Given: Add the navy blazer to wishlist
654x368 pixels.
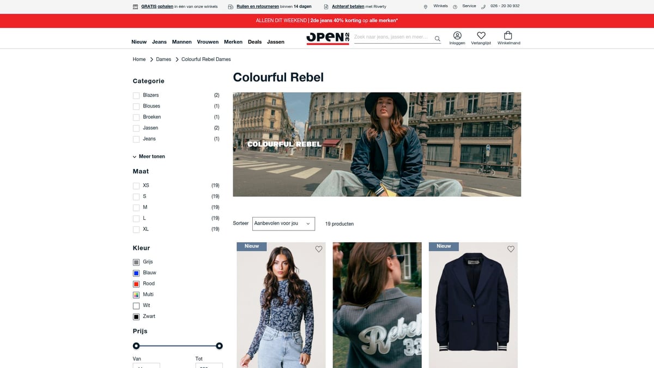Looking at the screenshot, I should pos(511,249).
